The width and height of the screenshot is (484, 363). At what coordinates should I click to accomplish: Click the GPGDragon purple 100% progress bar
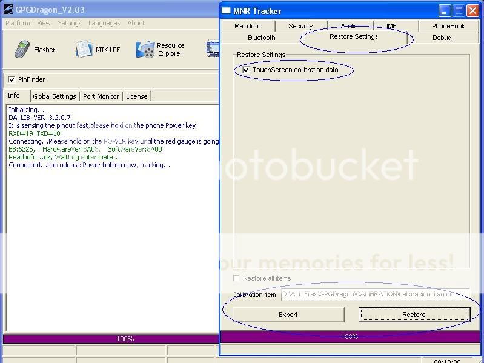(111, 339)
